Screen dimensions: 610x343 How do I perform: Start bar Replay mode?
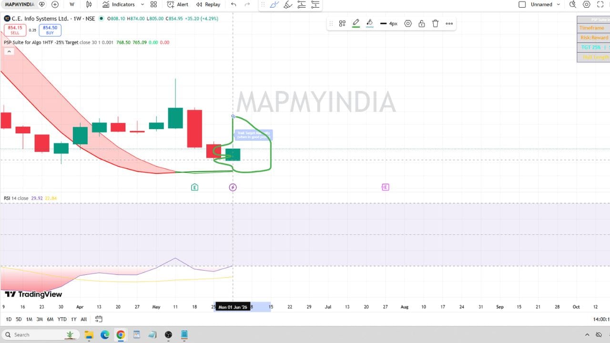tap(207, 4)
